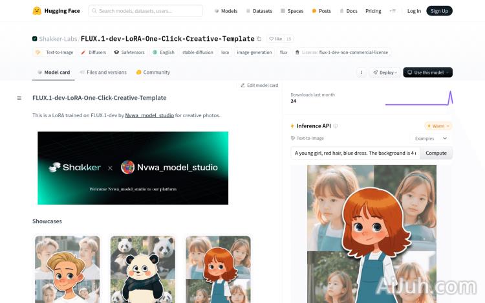This screenshot has height=303, width=485.
Task: Like this model
Action: point(275,39)
